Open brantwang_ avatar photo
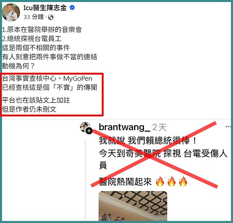The height and width of the screenshot is (223, 233). pyautogui.click(x=85, y=127)
